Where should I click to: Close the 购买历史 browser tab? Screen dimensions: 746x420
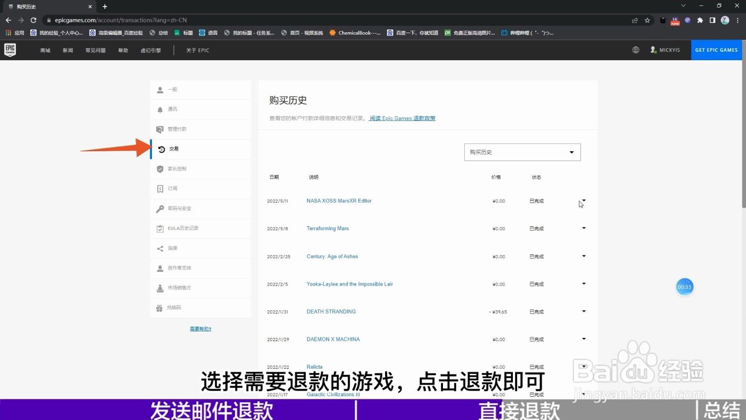pyautogui.click(x=90, y=7)
